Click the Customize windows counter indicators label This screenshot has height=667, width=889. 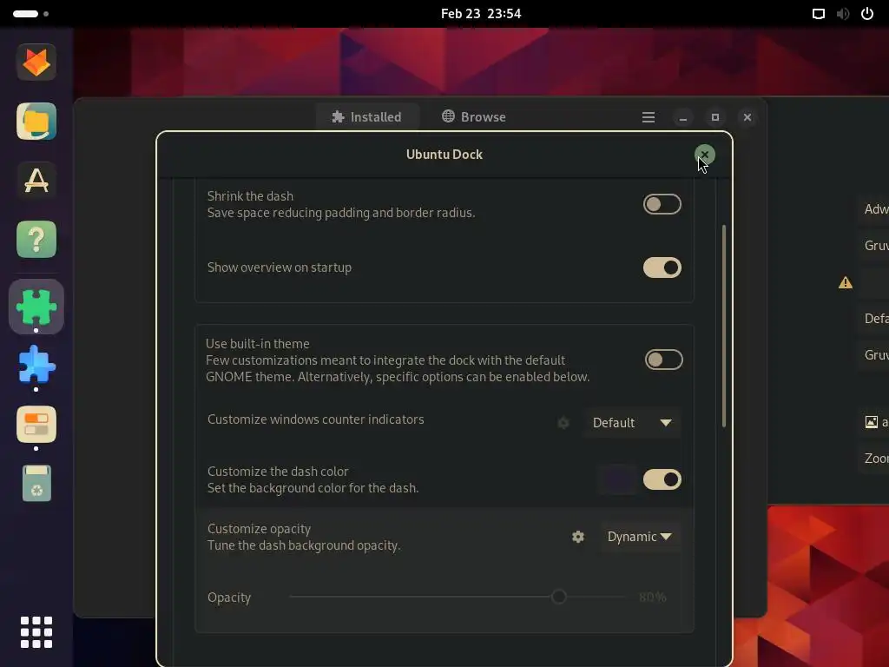click(x=316, y=419)
